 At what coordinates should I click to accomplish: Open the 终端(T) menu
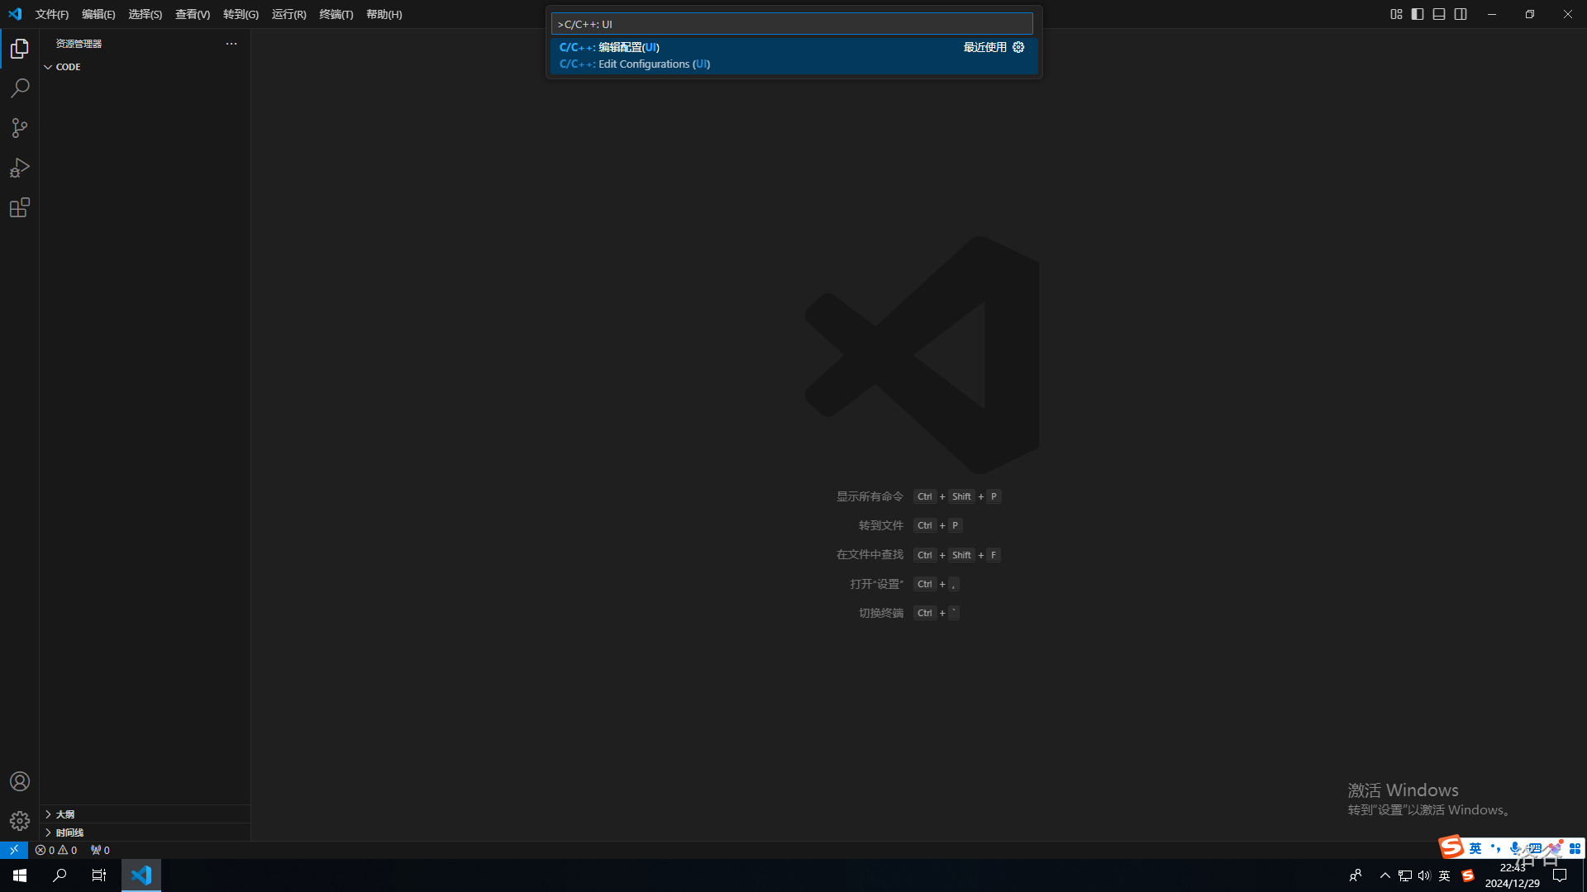click(x=336, y=14)
